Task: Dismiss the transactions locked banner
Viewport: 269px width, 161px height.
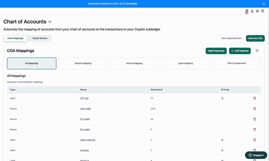Action: 264,4
